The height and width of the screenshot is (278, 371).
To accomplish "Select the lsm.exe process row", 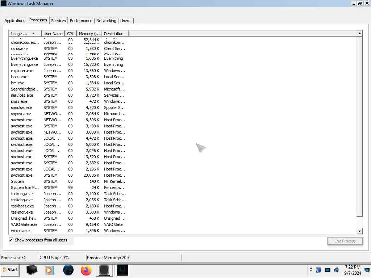I will 68,83.
